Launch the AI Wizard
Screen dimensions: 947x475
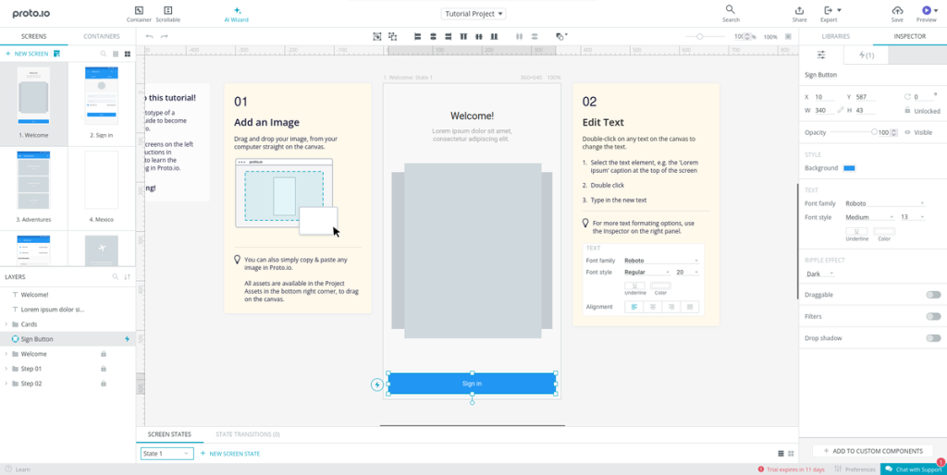(236, 14)
